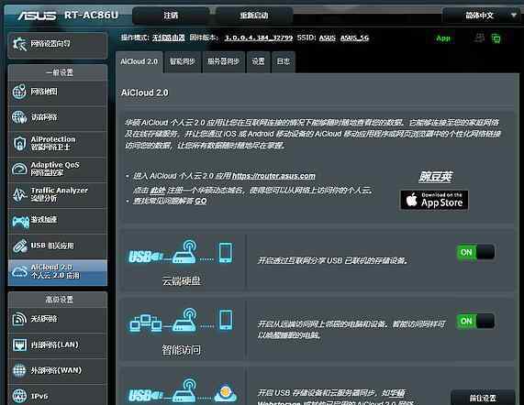This screenshot has height=405, width=524.
Task: Click the RT-AC86U model name
Action: (x=91, y=16)
